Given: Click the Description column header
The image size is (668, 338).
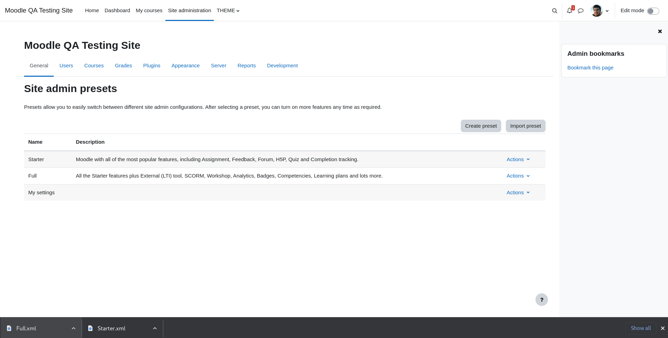Looking at the screenshot, I should pos(90,142).
